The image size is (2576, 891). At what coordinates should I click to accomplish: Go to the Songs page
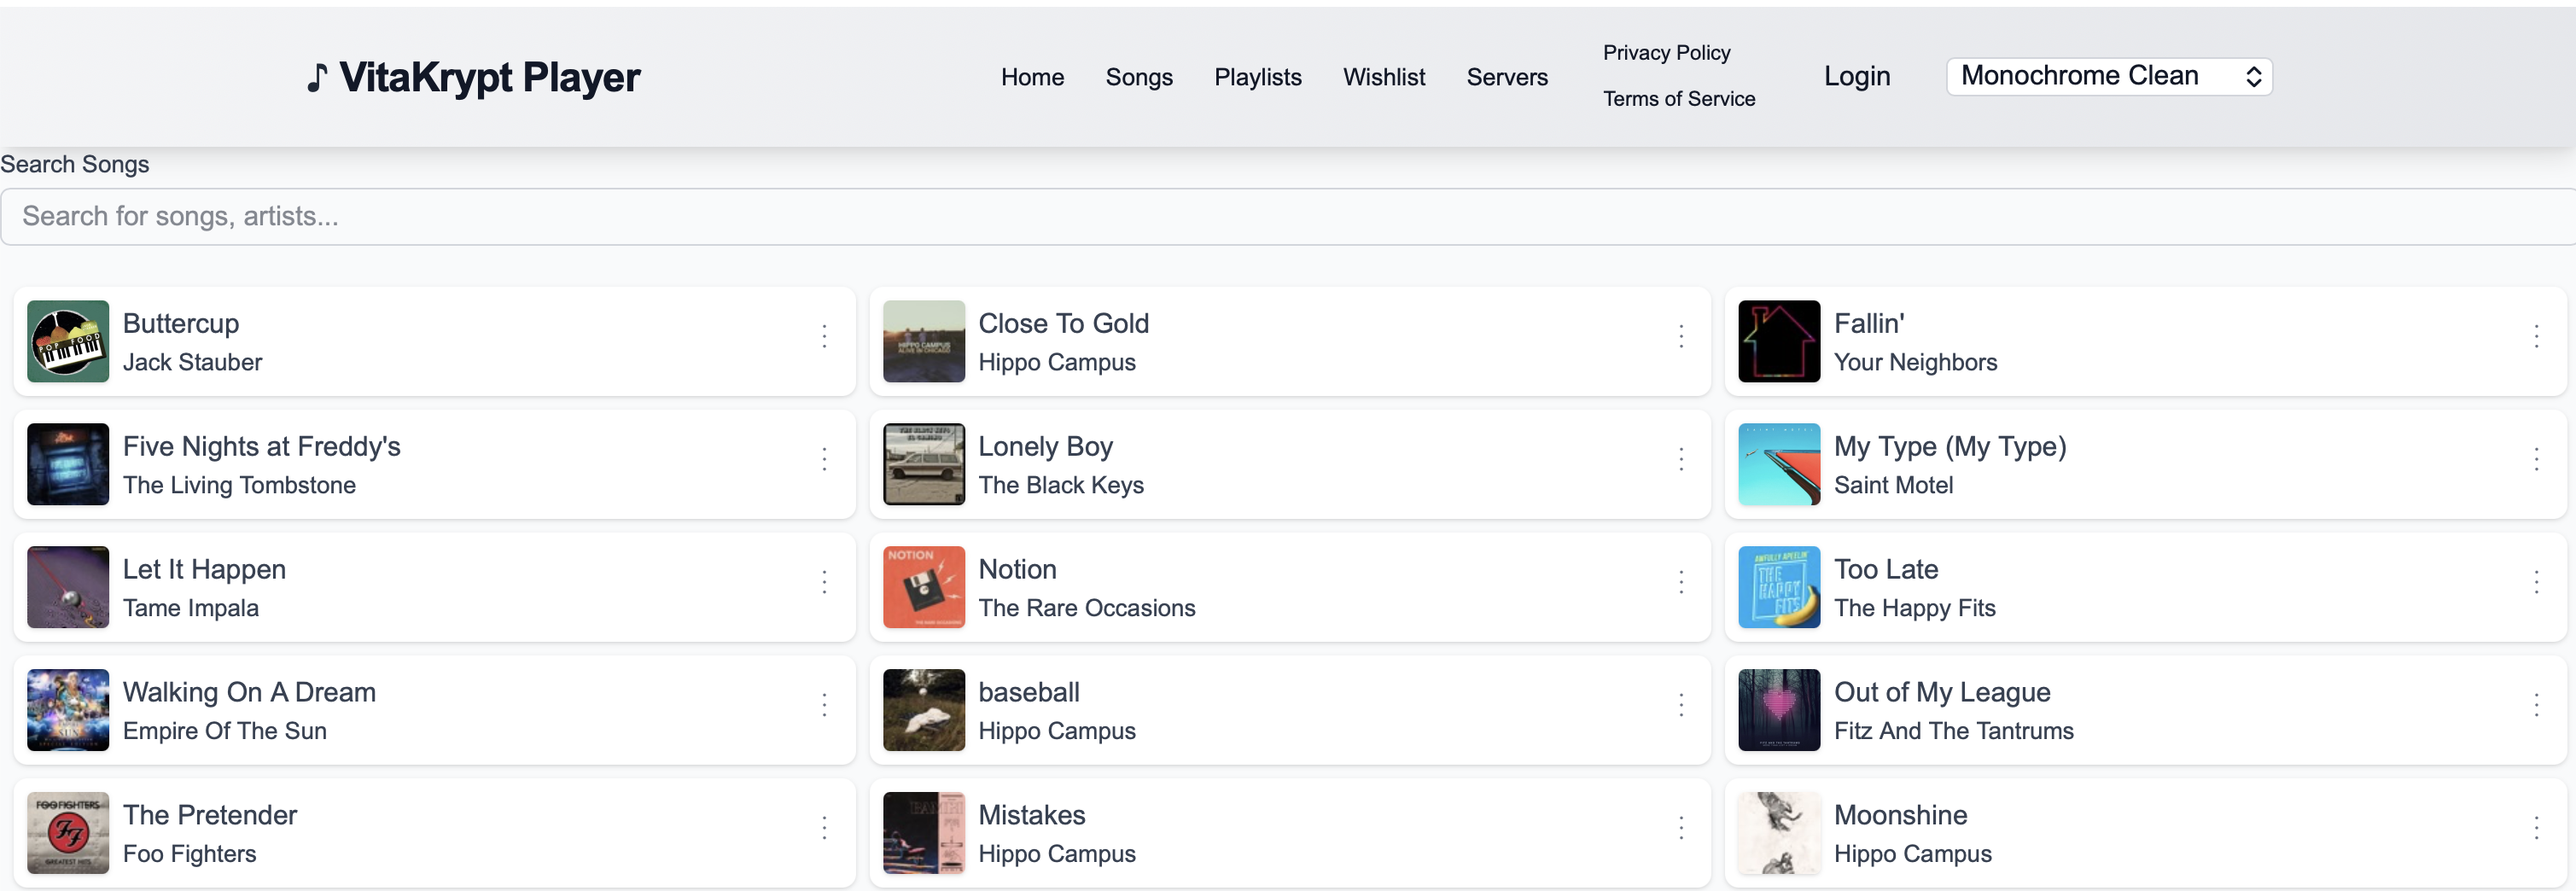point(1138,77)
